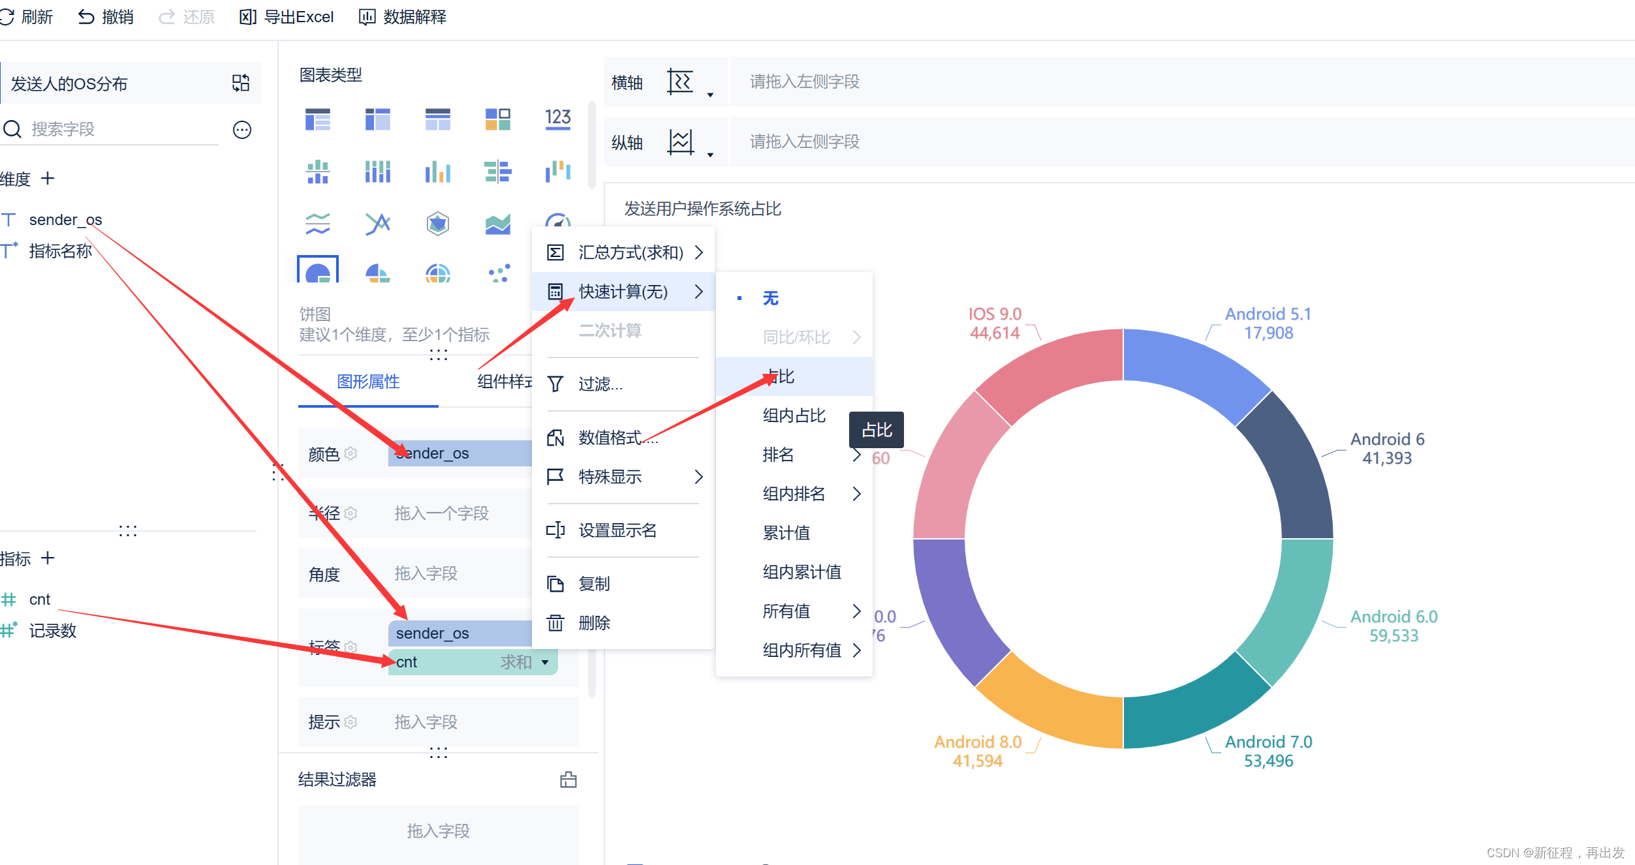
Task: Click the 导出Excel button
Action: click(287, 17)
